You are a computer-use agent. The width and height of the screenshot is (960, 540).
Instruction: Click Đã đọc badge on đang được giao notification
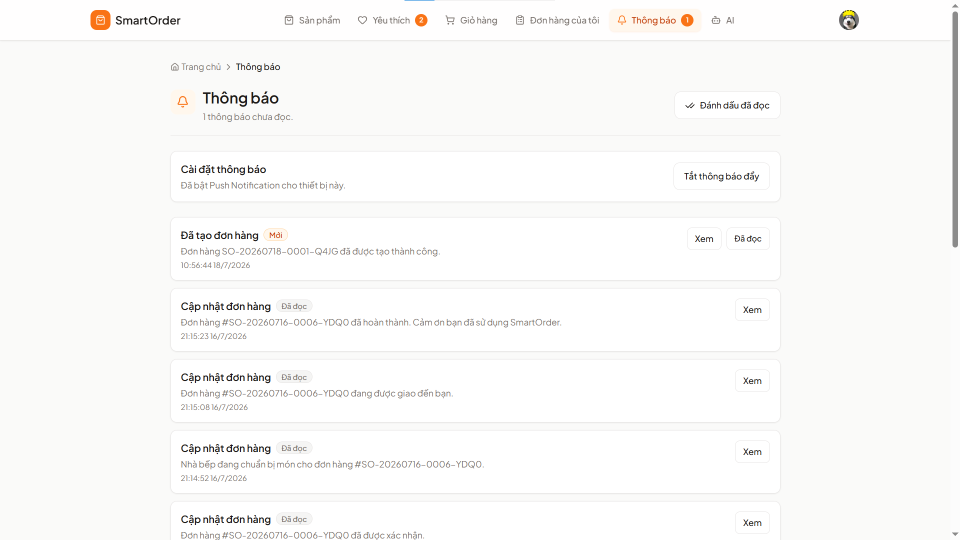294,377
